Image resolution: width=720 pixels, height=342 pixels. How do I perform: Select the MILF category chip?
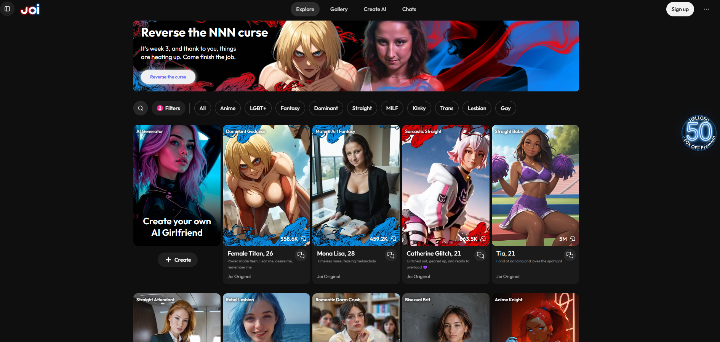click(x=392, y=108)
